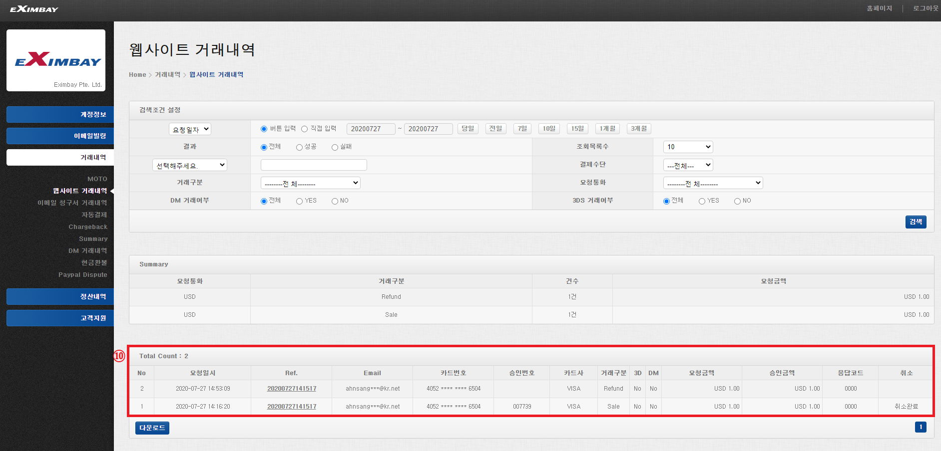Click the 1개월 date range button

pyautogui.click(x=608, y=129)
